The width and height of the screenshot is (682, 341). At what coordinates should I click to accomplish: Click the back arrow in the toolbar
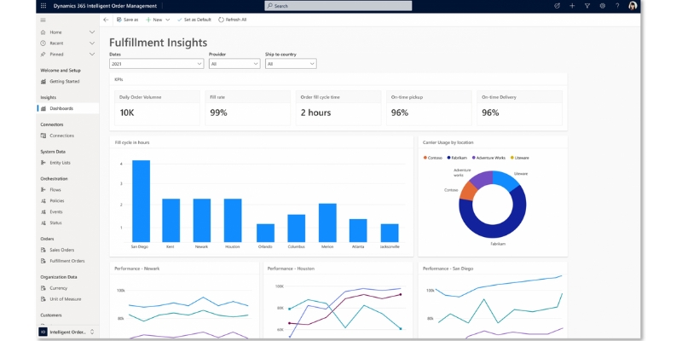106,19
